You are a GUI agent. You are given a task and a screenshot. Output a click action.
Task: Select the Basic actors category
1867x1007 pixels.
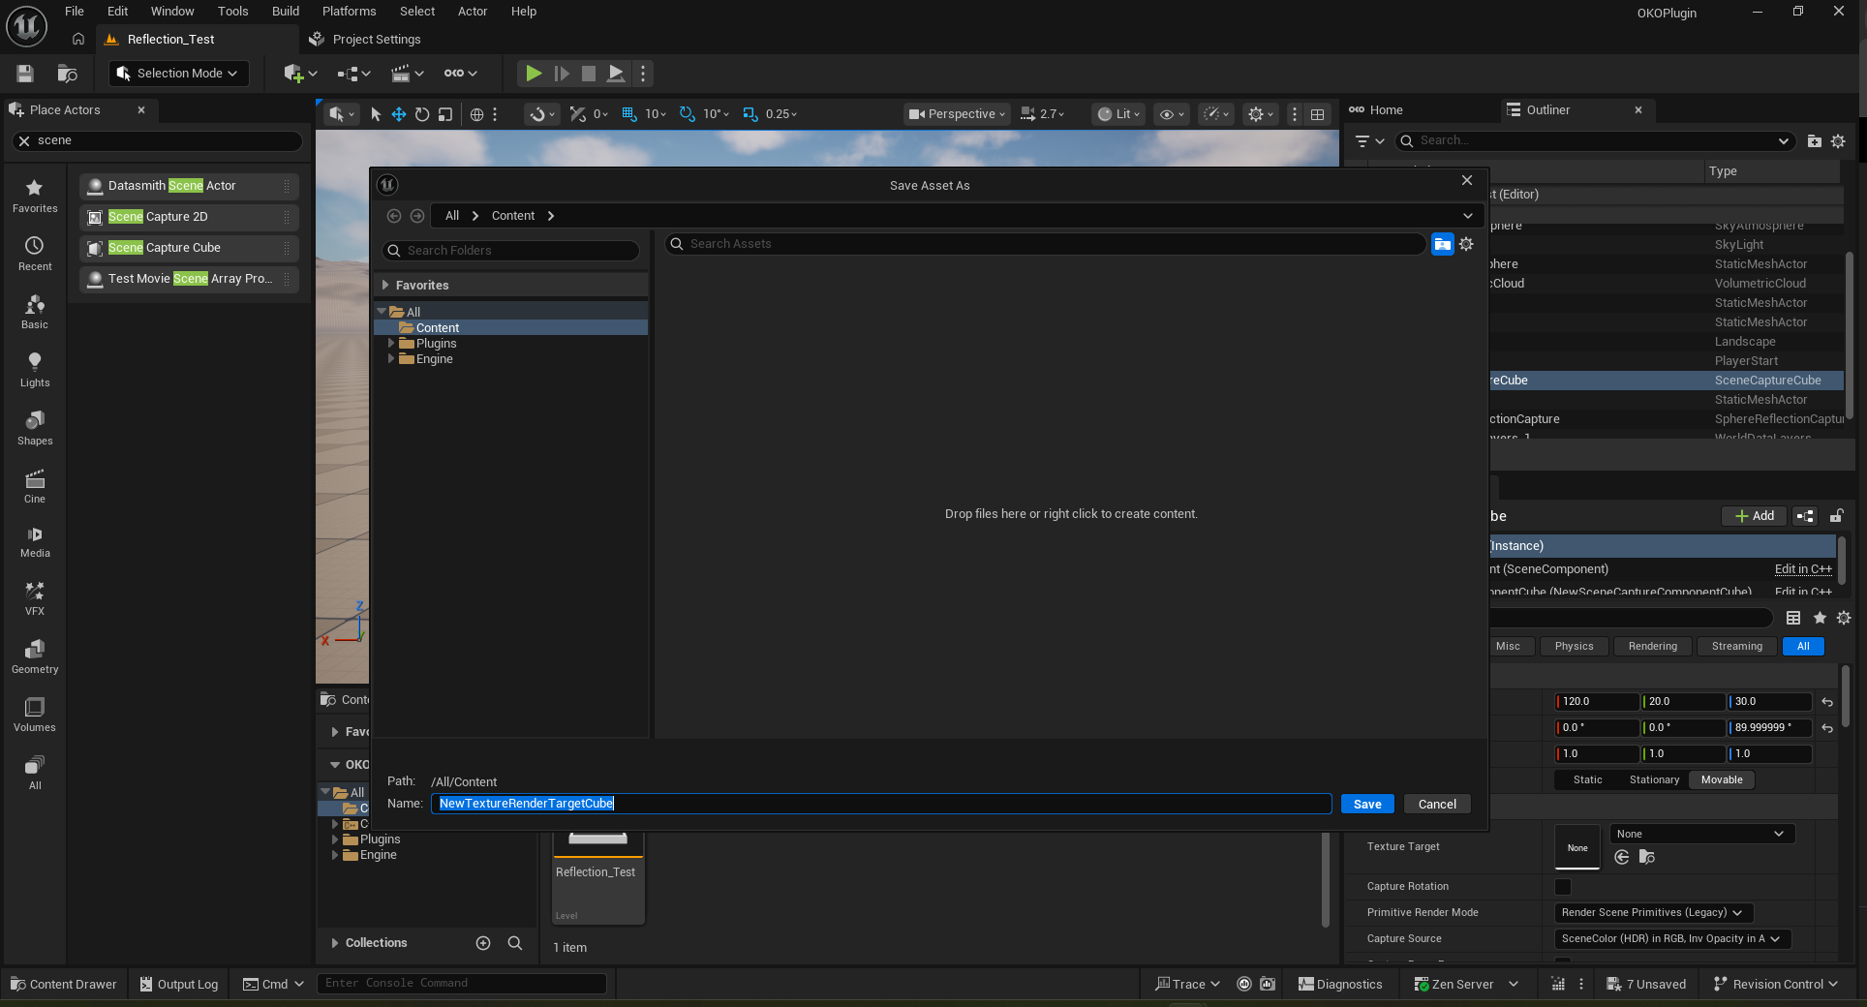point(35,312)
